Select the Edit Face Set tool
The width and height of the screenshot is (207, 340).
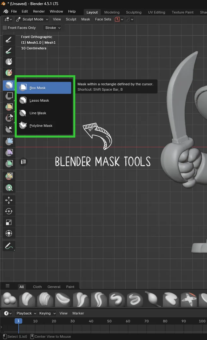point(9,176)
